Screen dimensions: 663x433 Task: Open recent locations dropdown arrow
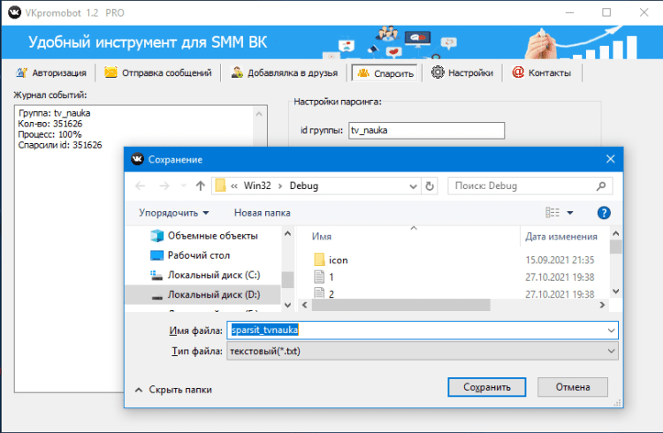(x=184, y=186)
